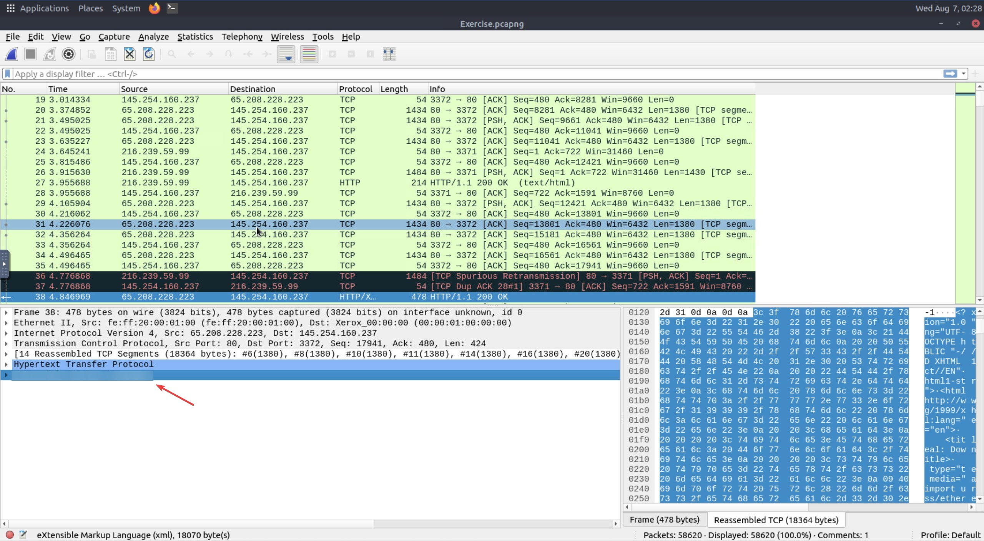Click the display filter input field
Image resolution: width=984 pixels, height=541 pixels.
point(461,74)
